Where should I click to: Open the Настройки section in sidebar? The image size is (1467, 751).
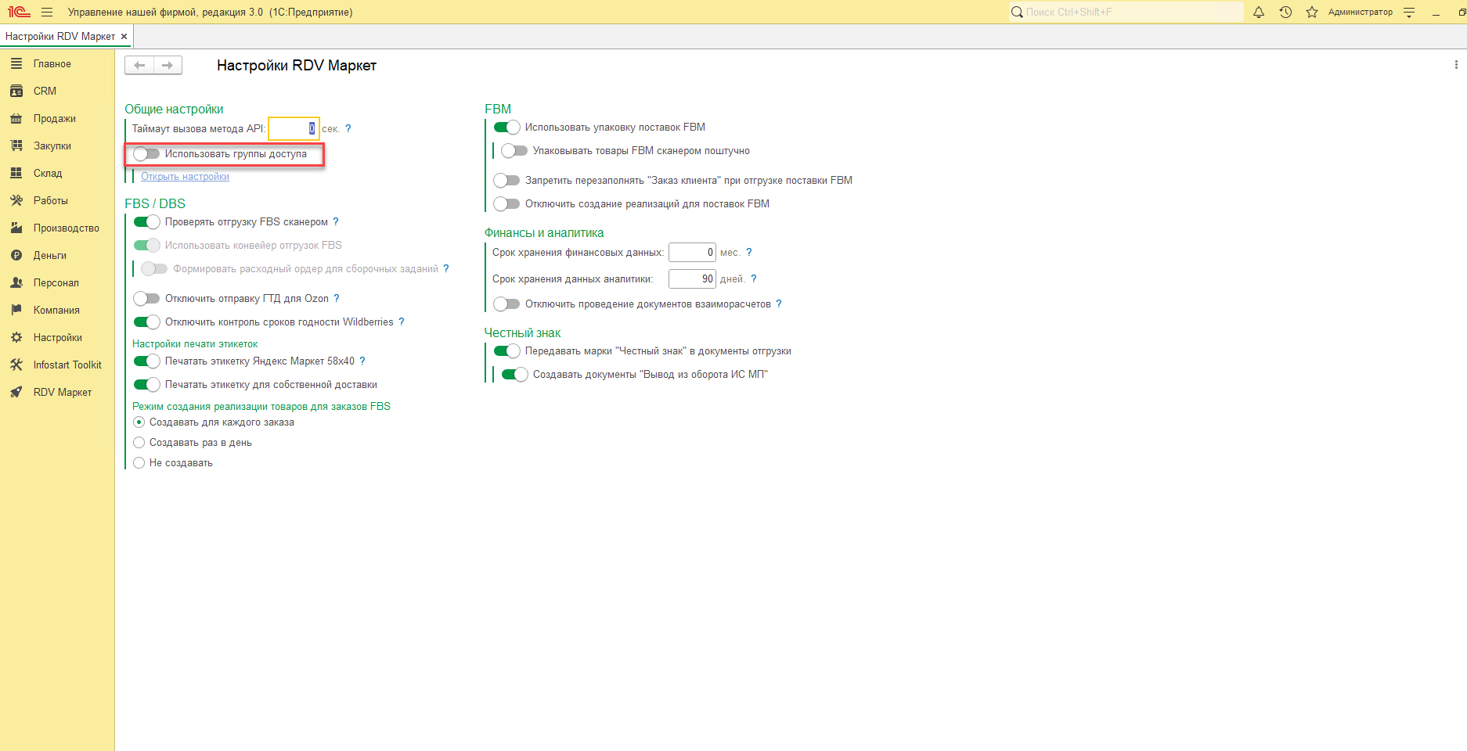pyautogui.click(x=57, y=337)
